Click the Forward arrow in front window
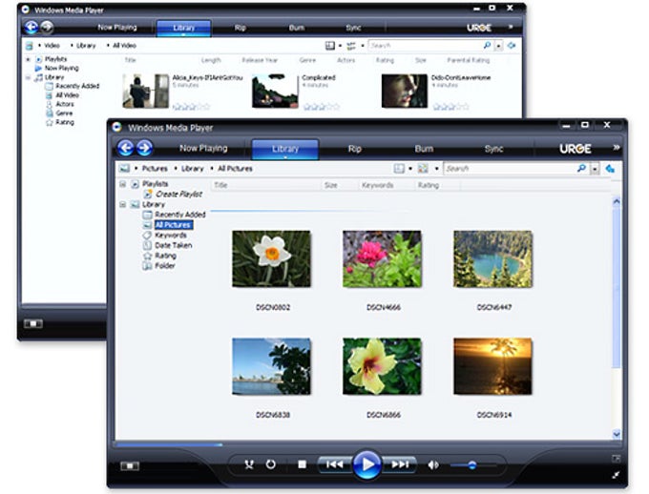 point(144,148)
